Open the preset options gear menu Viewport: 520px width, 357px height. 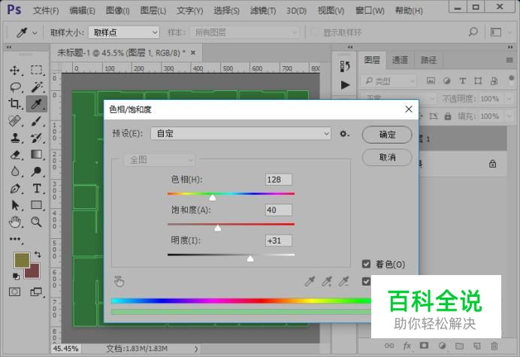(x=344, y=134)
